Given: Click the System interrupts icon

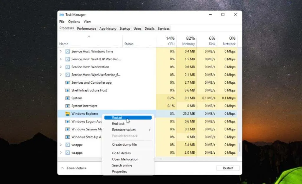Looking at the screenshot, I should tap(67, 106).
